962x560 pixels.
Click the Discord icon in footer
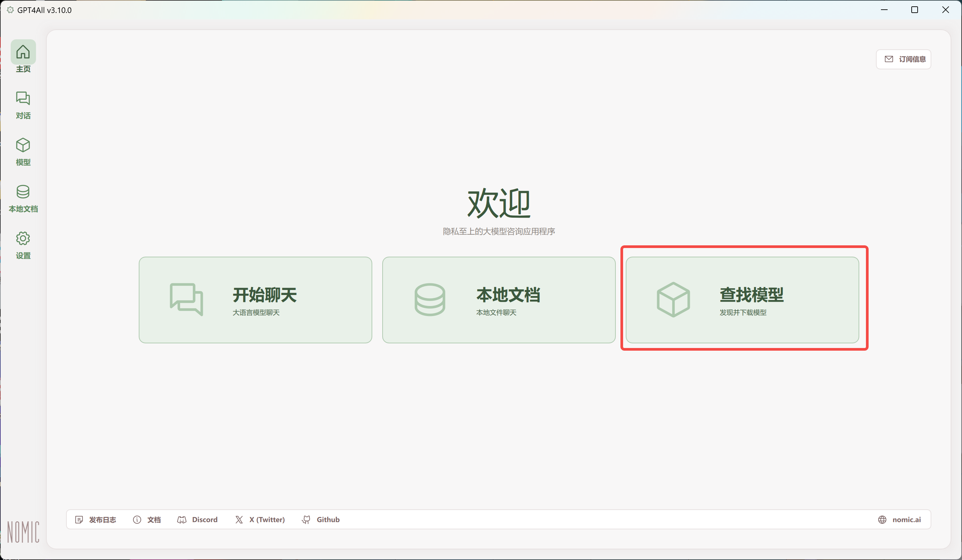(182, 520)
